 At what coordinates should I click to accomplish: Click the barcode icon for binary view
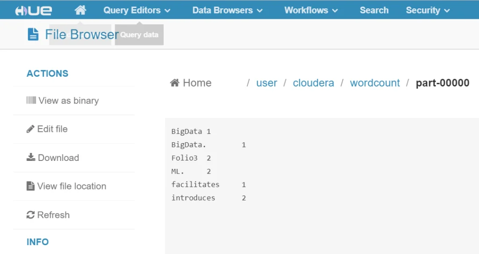[x=31, y=100]
